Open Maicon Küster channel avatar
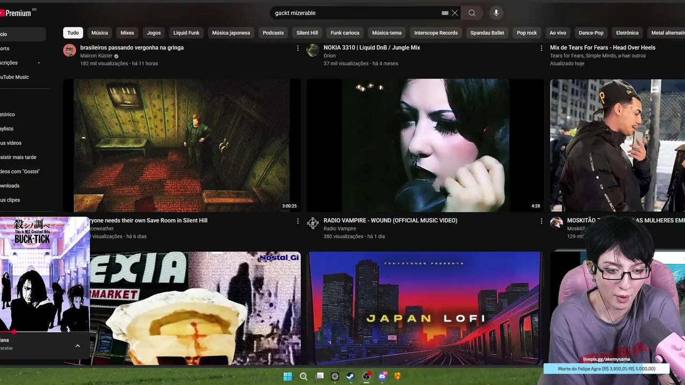The height and width of the screenshot is (385, 685). coord(70,51)
